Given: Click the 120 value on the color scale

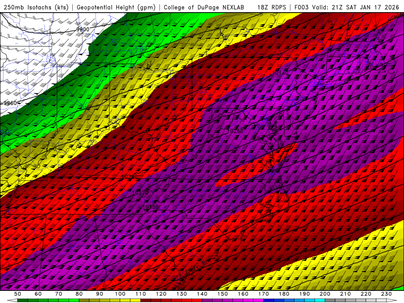Looking at the screenshot, I should pos(161,294).
